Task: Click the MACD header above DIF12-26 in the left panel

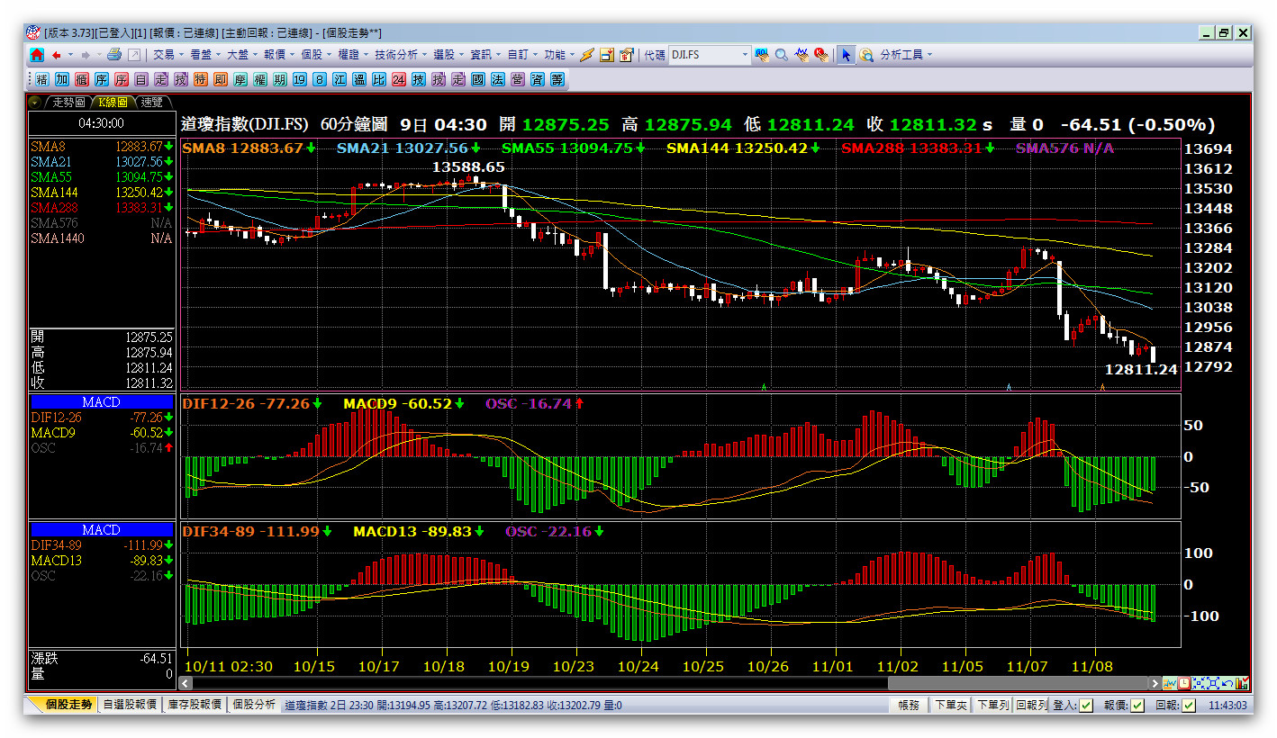Action: pos(101,402)
